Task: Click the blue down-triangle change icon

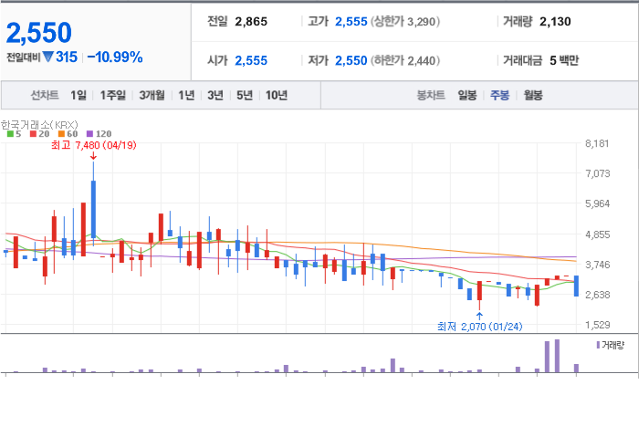Action: [48, 57]
